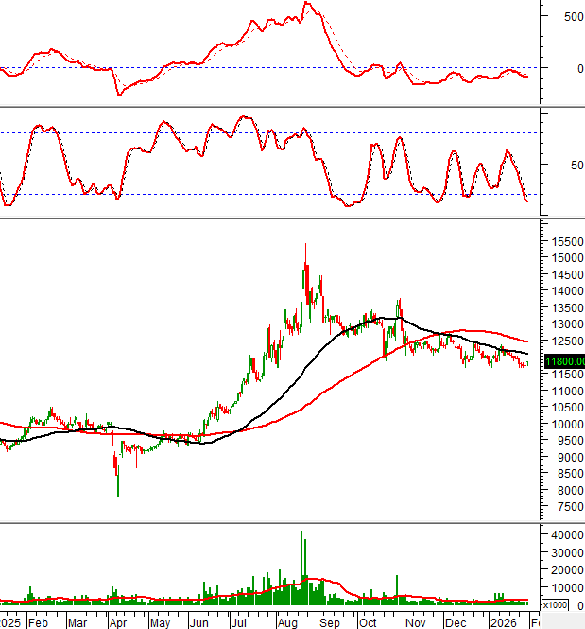Image resolution: width=585 pixels, height=629 pixels.
Task: Click the peak of the top indicator line
Action: 306,4
